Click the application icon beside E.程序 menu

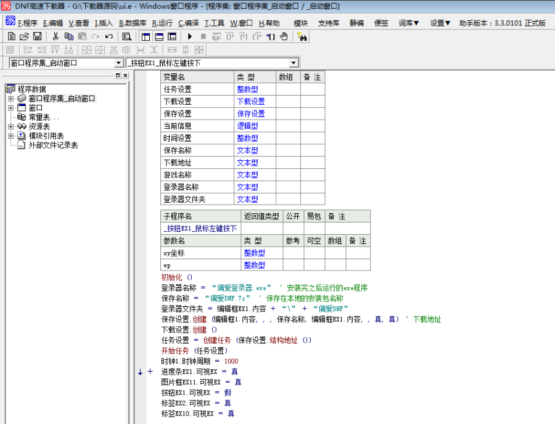pyautogui.click(x=10, y=21)
